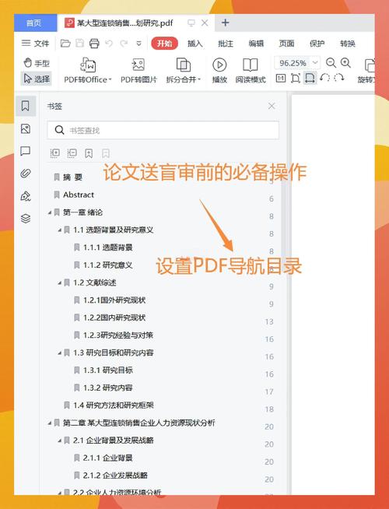The image size is (389, 509).
Task: Open the attachments paperclip sidebar icon
Action: pyautogui.click(x=26, y=174)
